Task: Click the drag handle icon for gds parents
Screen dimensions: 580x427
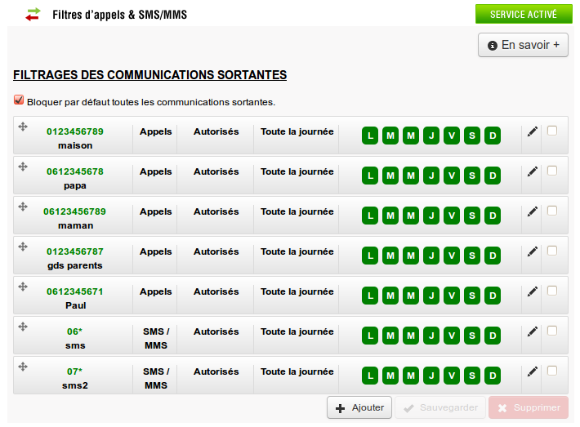Action: pos(23,247)
